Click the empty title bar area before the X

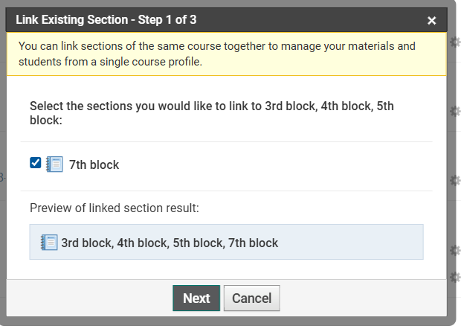tap(312, 20)
